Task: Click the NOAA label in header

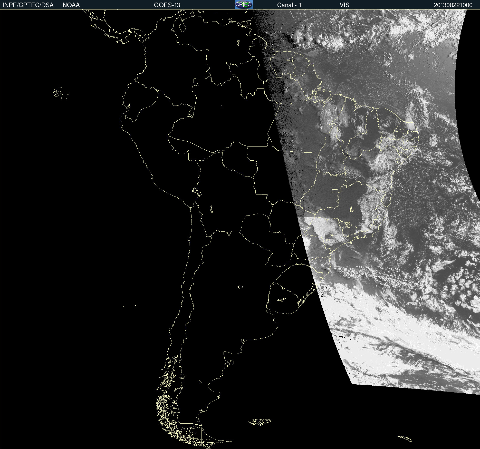Action: (71, 5)
